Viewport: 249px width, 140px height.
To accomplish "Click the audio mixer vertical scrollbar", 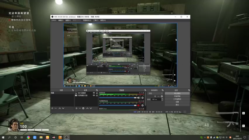I will tap(145, 99).
